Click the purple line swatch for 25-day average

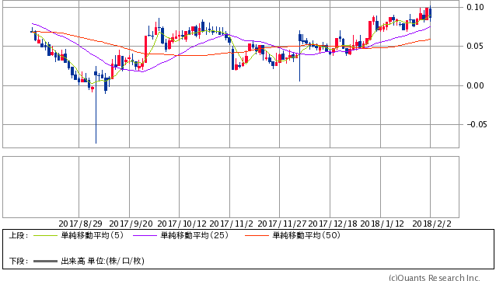(145, 235)
